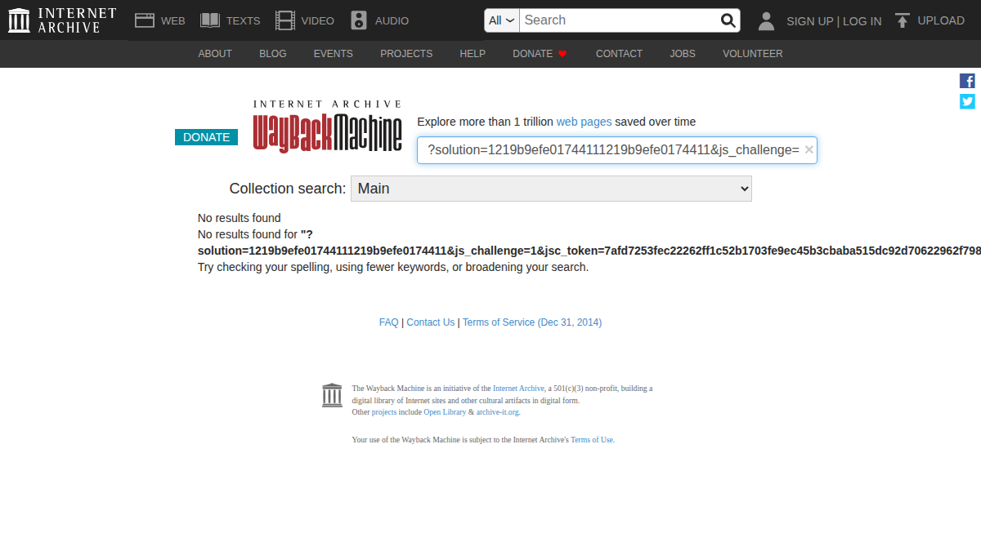
Task: Open the Events menu item
Action: coord(334,54)
